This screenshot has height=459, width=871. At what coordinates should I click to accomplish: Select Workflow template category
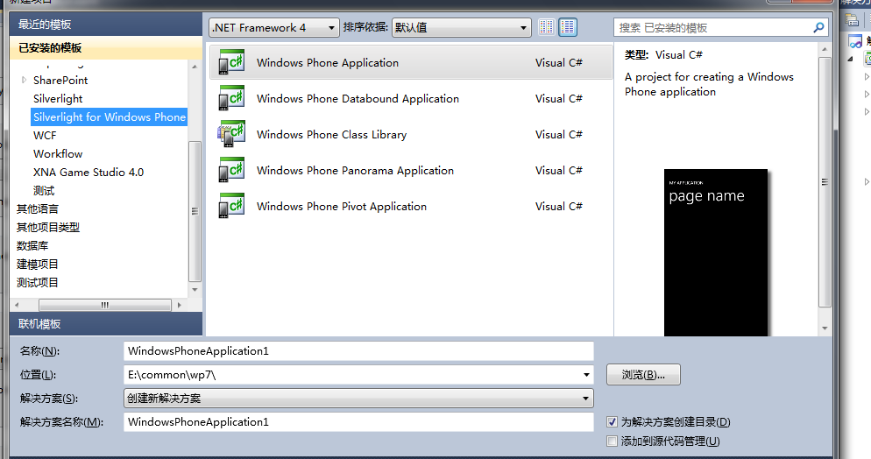[x=58, y=154]
